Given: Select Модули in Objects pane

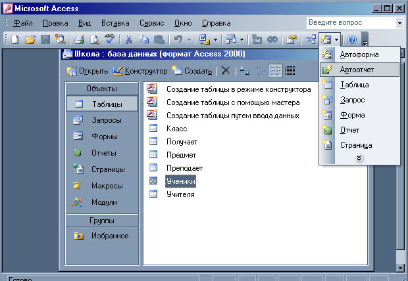Looking at the screenshot, I should pos(102,202).
